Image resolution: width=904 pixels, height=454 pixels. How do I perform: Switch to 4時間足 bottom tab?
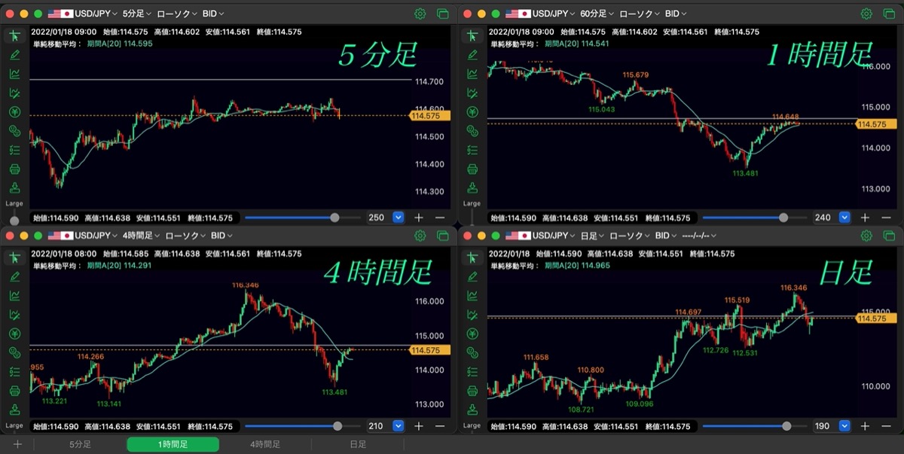pyautogui.click(x=265, y=445)
